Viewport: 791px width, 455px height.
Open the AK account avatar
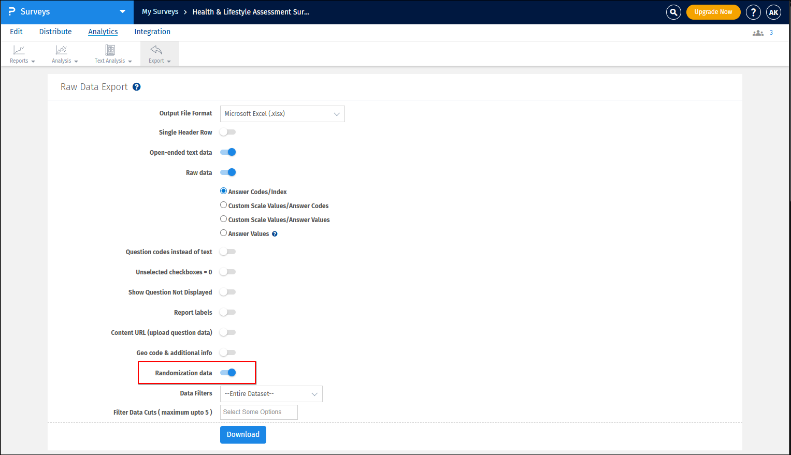tap(773, 11)
